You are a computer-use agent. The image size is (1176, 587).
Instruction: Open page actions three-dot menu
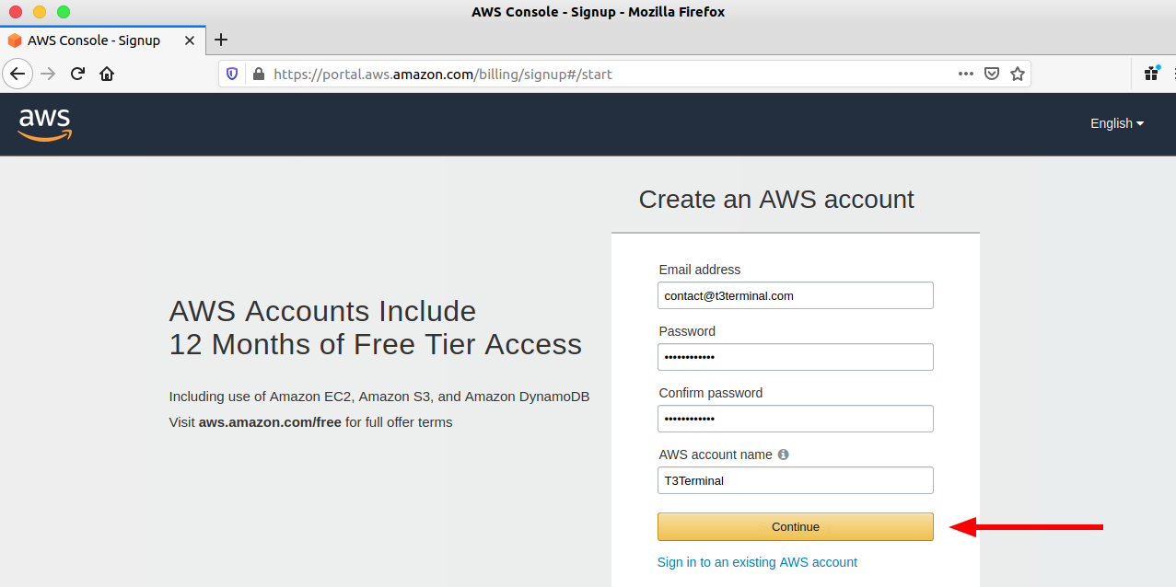click(966, 75)
